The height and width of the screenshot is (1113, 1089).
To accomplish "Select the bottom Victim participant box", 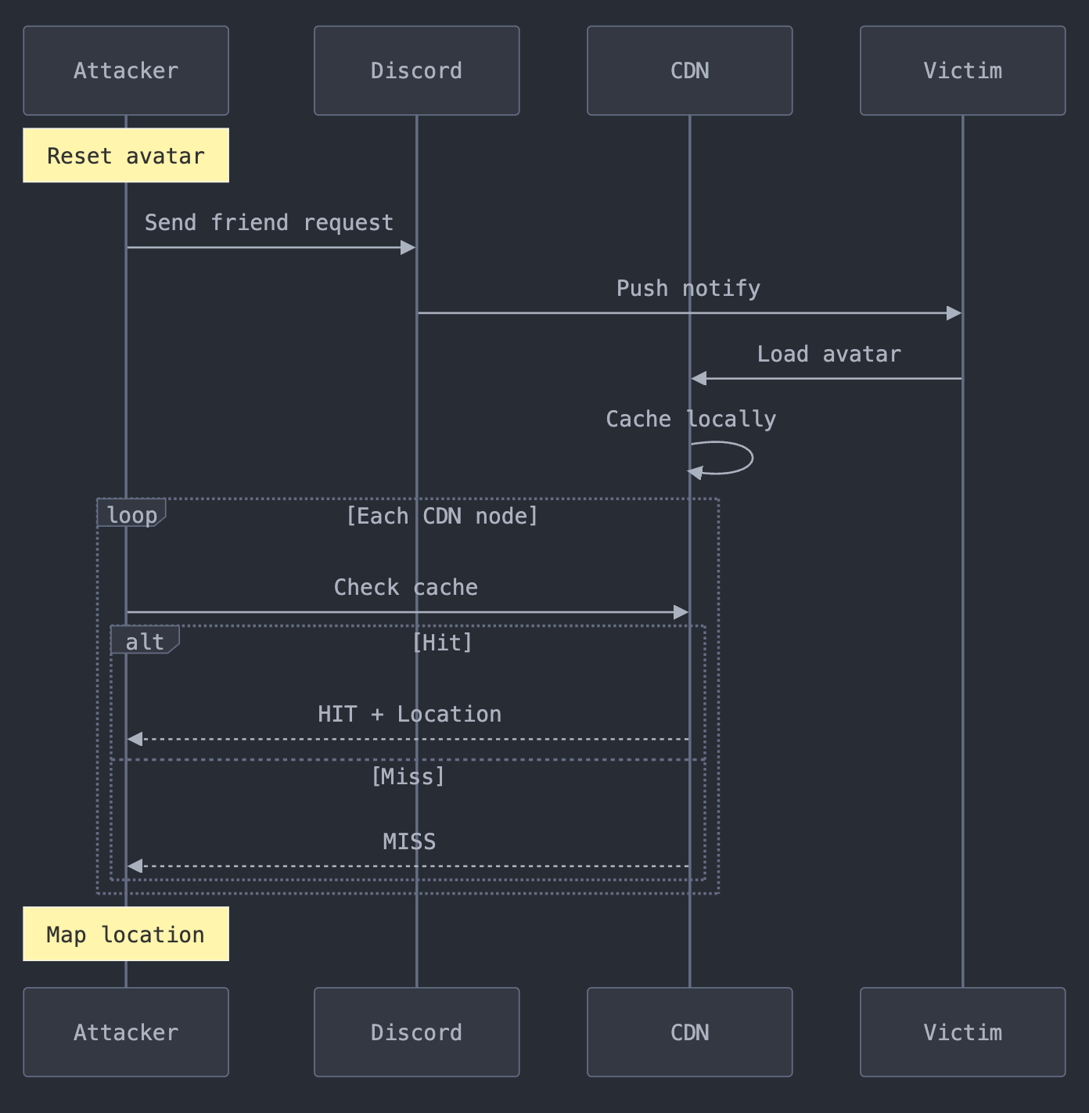I will pos(962,1032).
